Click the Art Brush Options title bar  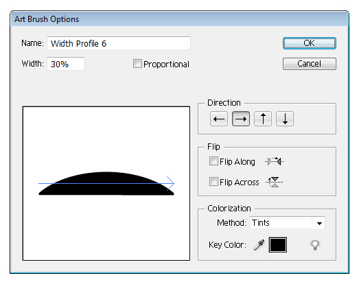click(180, 19)
